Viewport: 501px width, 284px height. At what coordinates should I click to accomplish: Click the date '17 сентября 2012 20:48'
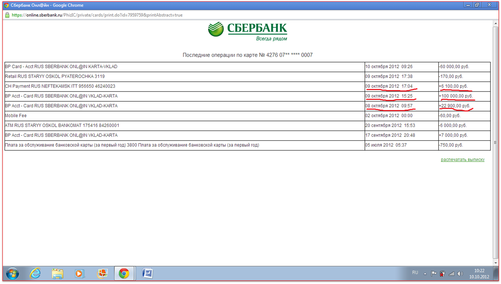[391, 135]
